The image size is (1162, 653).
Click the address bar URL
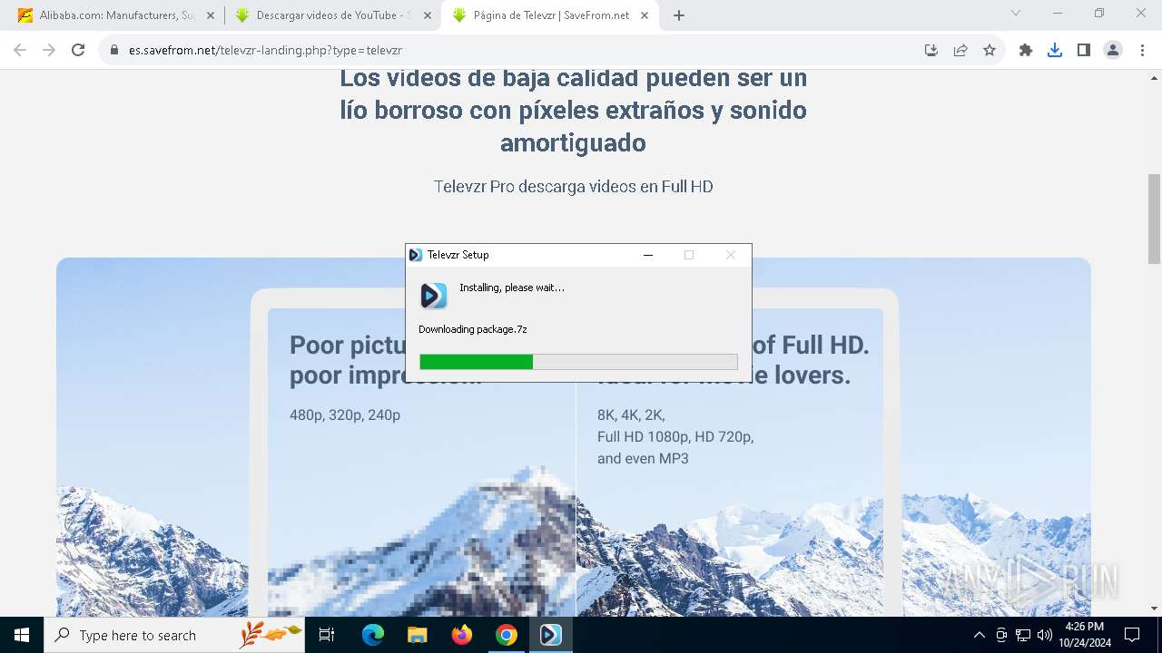click(x=265, y=50)
